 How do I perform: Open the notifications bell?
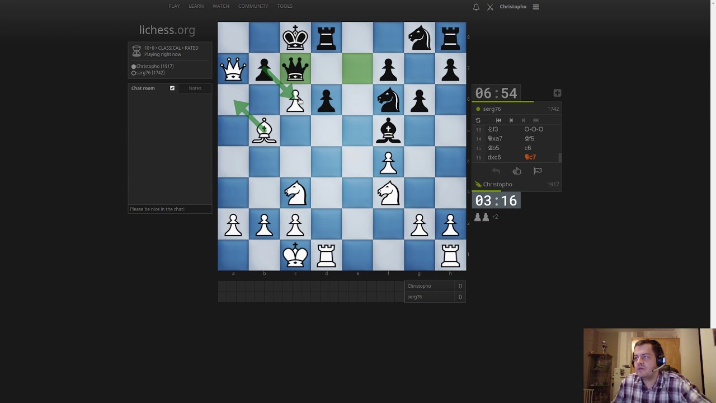tap(476, 7)
